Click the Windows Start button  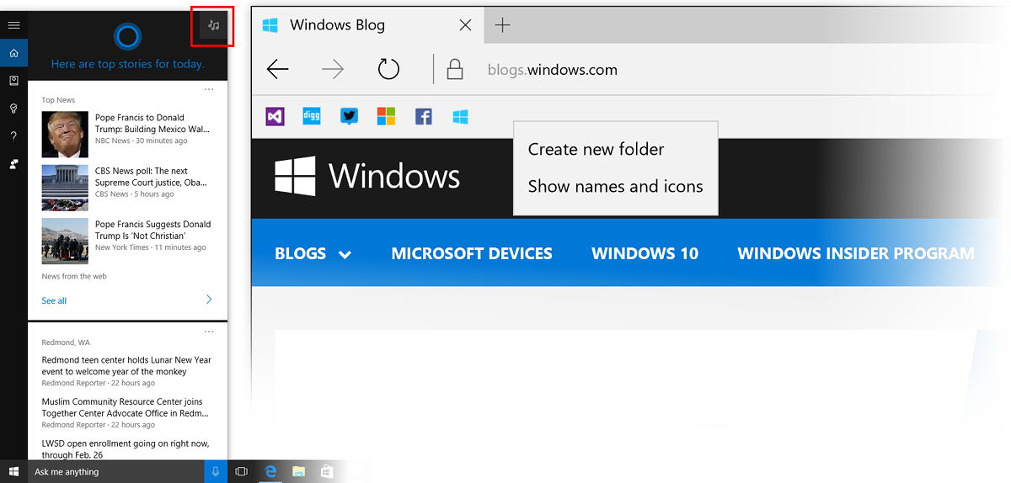13,471
